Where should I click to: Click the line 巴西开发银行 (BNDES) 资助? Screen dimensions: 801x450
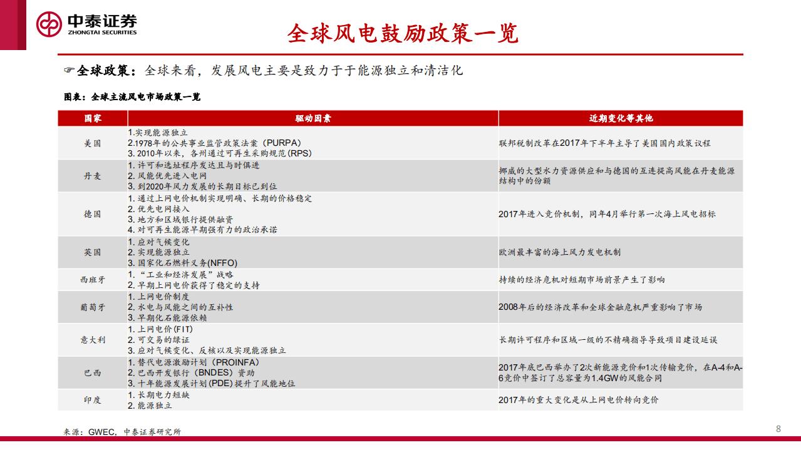(x=191, y=372)
